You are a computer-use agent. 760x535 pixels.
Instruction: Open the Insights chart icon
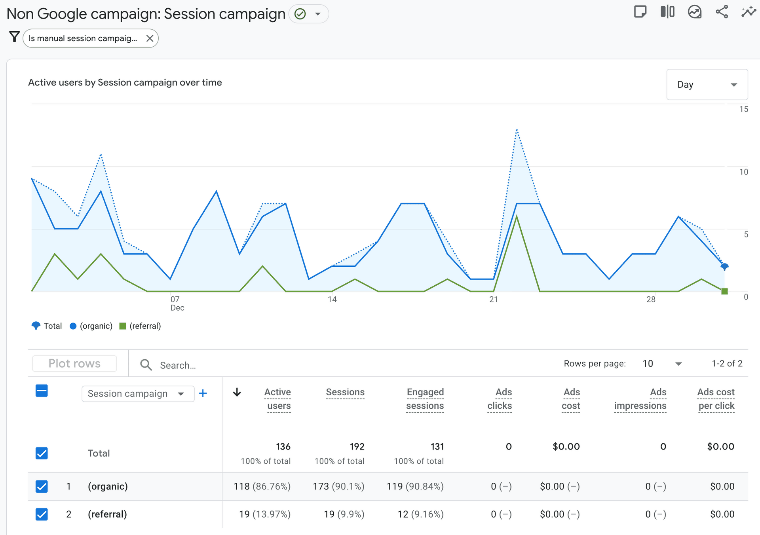click(695, 12)
